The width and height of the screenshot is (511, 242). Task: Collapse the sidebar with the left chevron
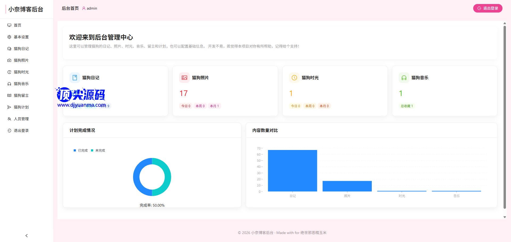point(26,236)
